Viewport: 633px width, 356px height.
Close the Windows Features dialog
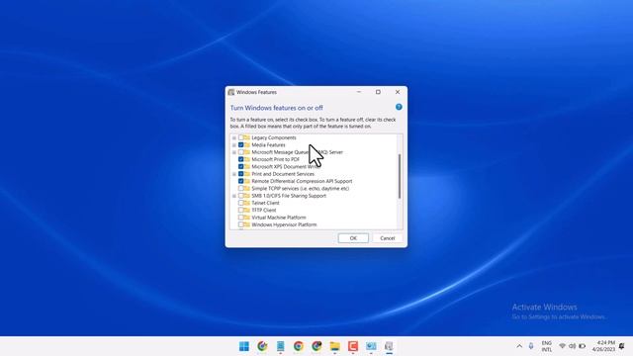pos(398,92)
